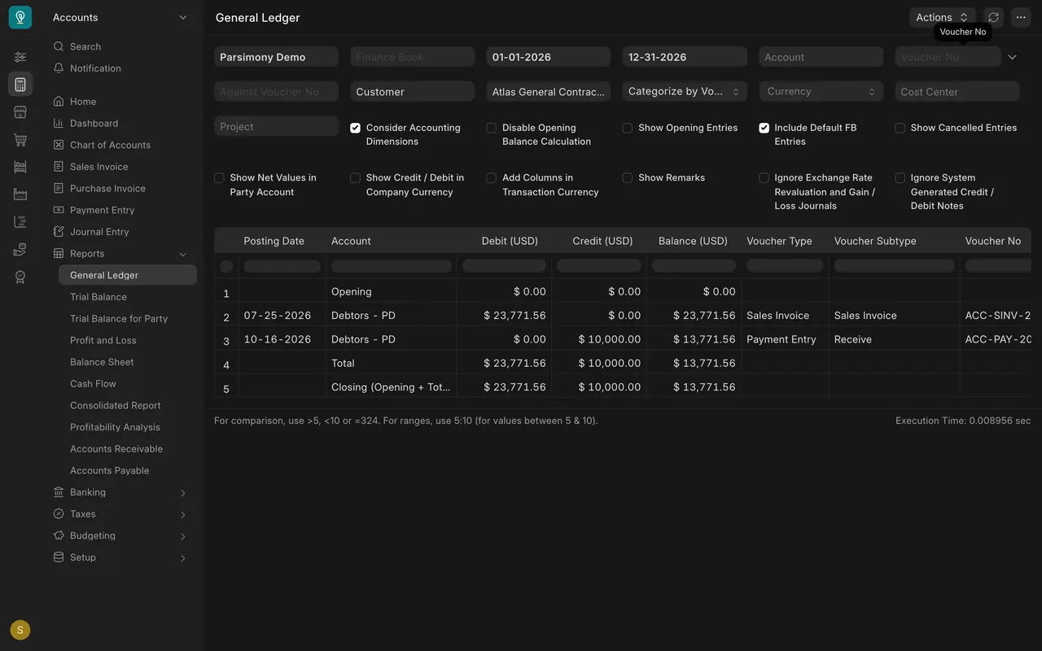Viewport: 1042px width, 651px height.
Task: Expand the Budgeting section
Action: tap(183, 536)
